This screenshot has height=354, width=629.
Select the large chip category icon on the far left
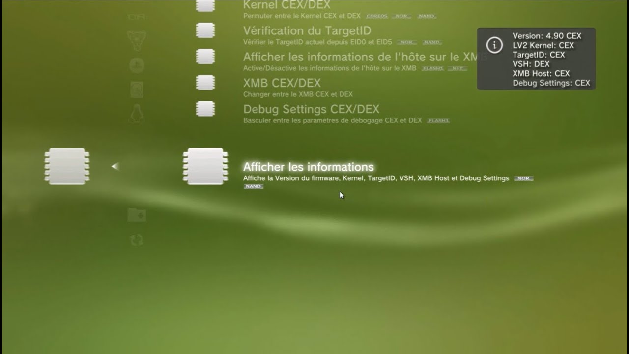(x=67, y=167)
